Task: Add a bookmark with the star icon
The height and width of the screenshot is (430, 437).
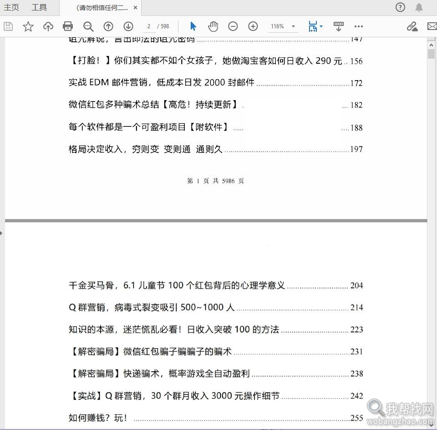Action: tap(28, 26)
